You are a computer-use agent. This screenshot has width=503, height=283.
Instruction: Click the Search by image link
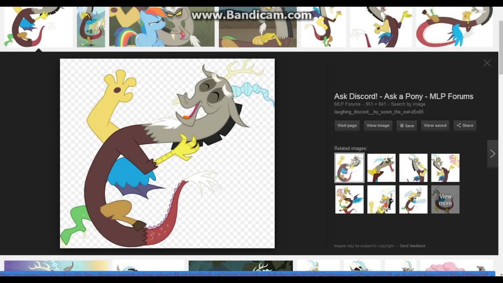pos(408,104)
